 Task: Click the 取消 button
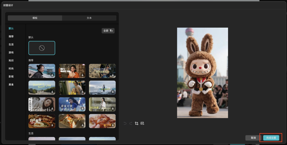click(253, 138)
